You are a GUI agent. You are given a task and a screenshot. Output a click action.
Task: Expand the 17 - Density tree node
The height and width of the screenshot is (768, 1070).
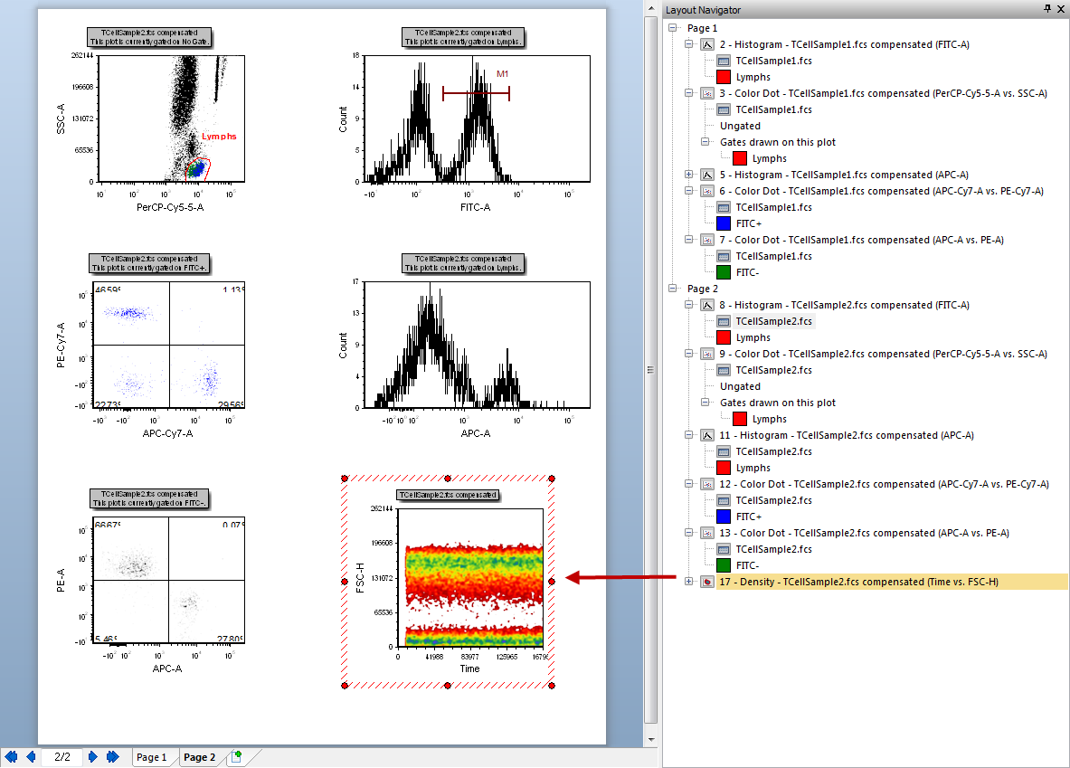690,582
